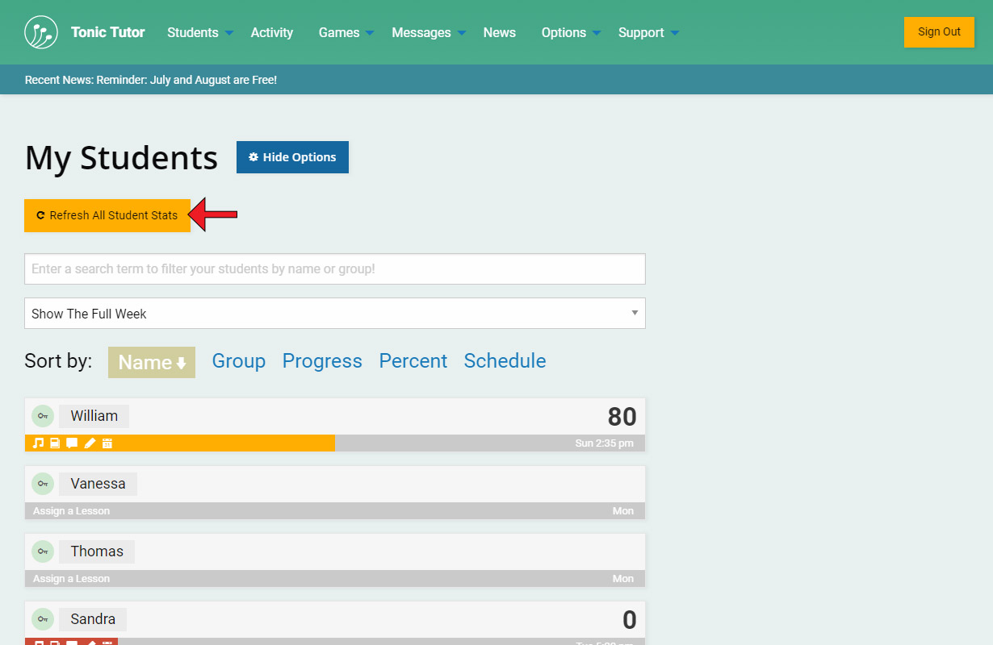The width and height of the screenshot is (993, 645).
Task: Click the speech bubble icon in William's bar
Action: [x=72, y=443]
